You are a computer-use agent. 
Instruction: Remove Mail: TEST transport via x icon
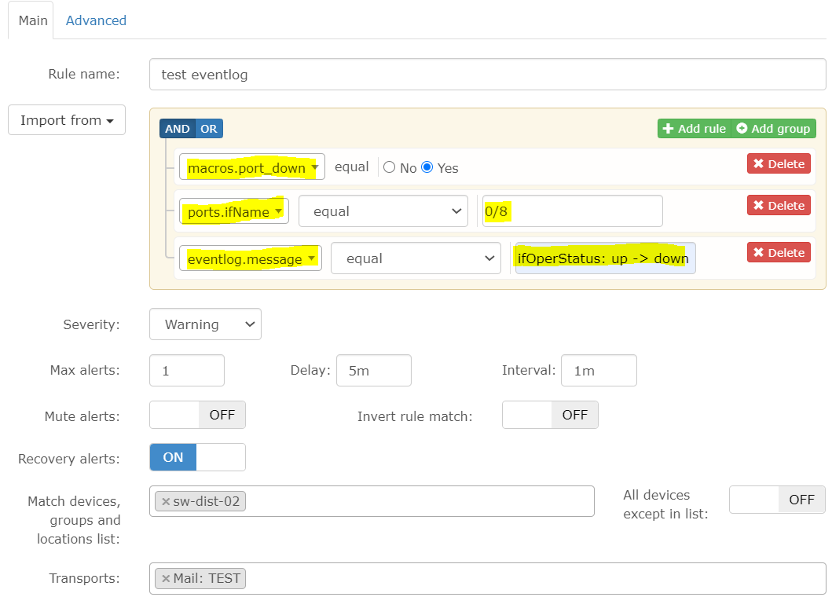click(x=166, y=579)
